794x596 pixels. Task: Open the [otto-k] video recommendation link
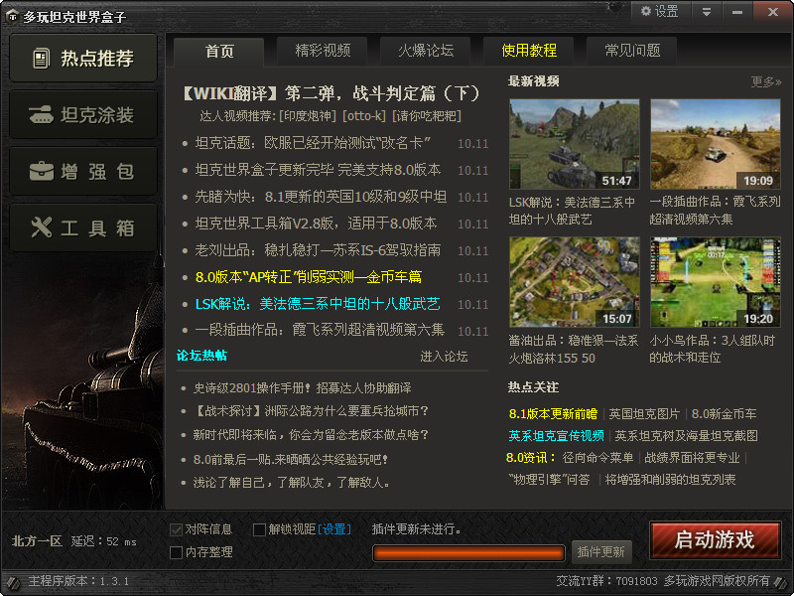coord(364,116)
